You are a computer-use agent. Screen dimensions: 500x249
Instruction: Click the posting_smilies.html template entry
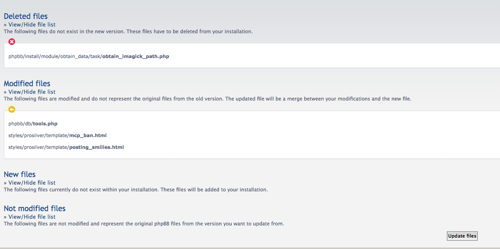(x=66, y=147)
